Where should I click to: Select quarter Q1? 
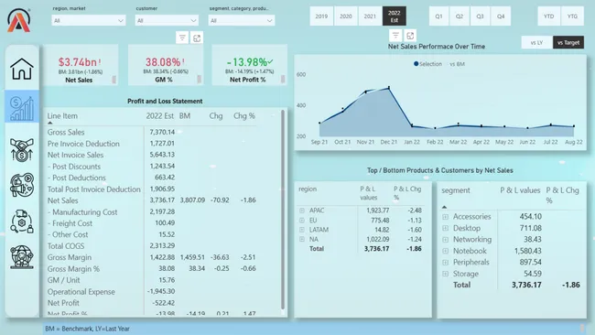pyautogui.click(x=439, y=16)
